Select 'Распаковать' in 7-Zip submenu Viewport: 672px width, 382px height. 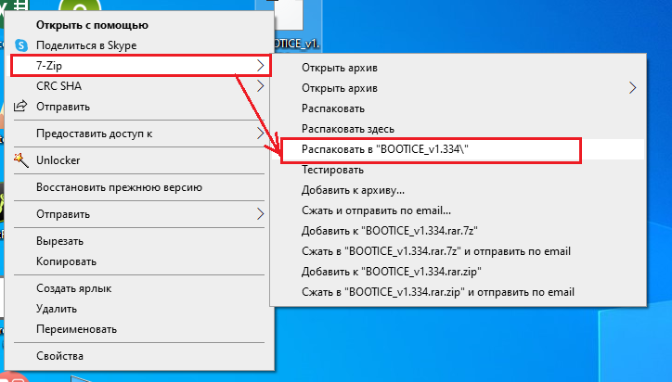pos(333,108)
